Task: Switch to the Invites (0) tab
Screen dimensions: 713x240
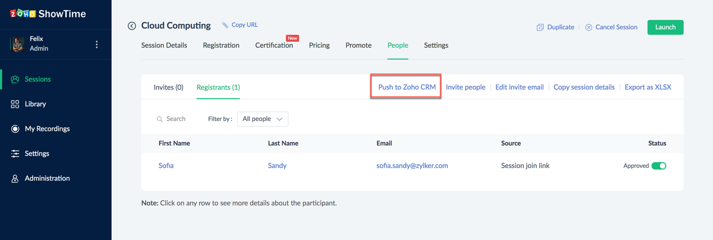Action: (x=168, y=87)
